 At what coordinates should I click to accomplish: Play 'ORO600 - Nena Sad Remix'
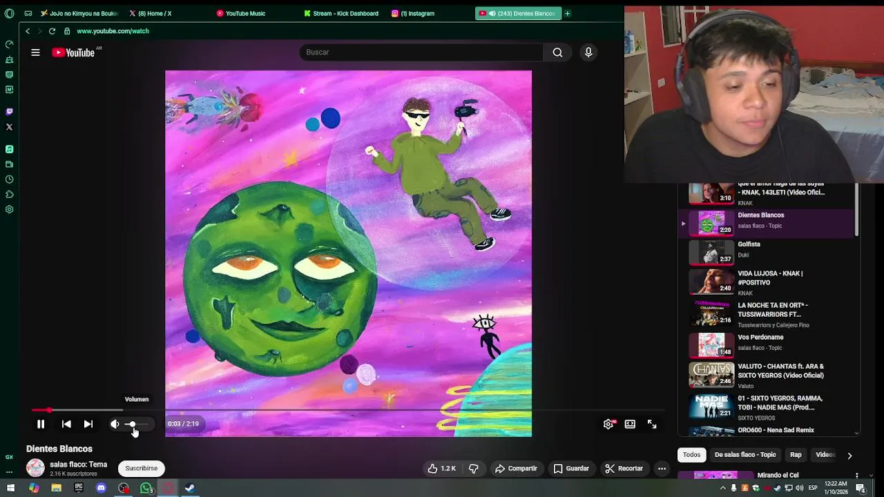[767, 431]
